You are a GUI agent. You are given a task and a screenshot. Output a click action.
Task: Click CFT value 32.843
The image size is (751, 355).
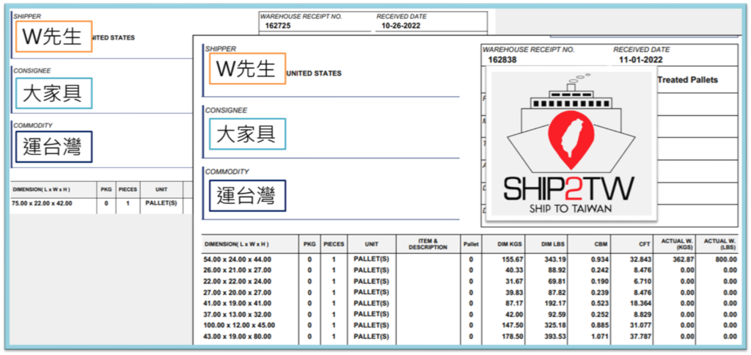[x=641, y=259]
